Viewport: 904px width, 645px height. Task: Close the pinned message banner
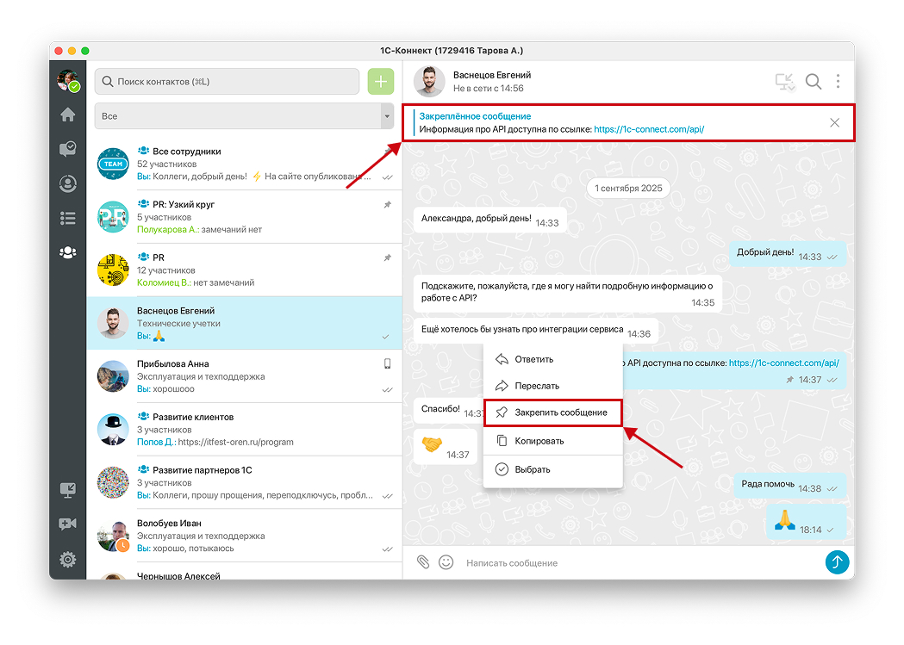point(834,122)
